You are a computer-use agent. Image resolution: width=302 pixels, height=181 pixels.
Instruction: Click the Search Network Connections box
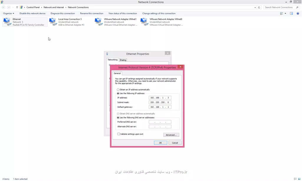(x=278, y=7)
